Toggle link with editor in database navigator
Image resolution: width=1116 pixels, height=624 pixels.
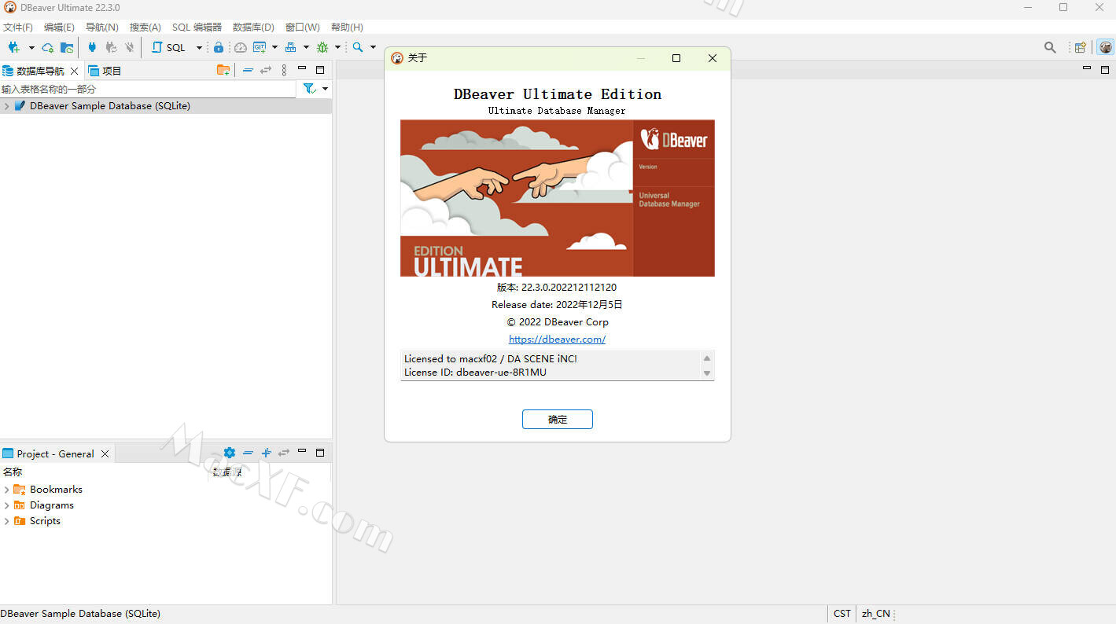point(266,70)
